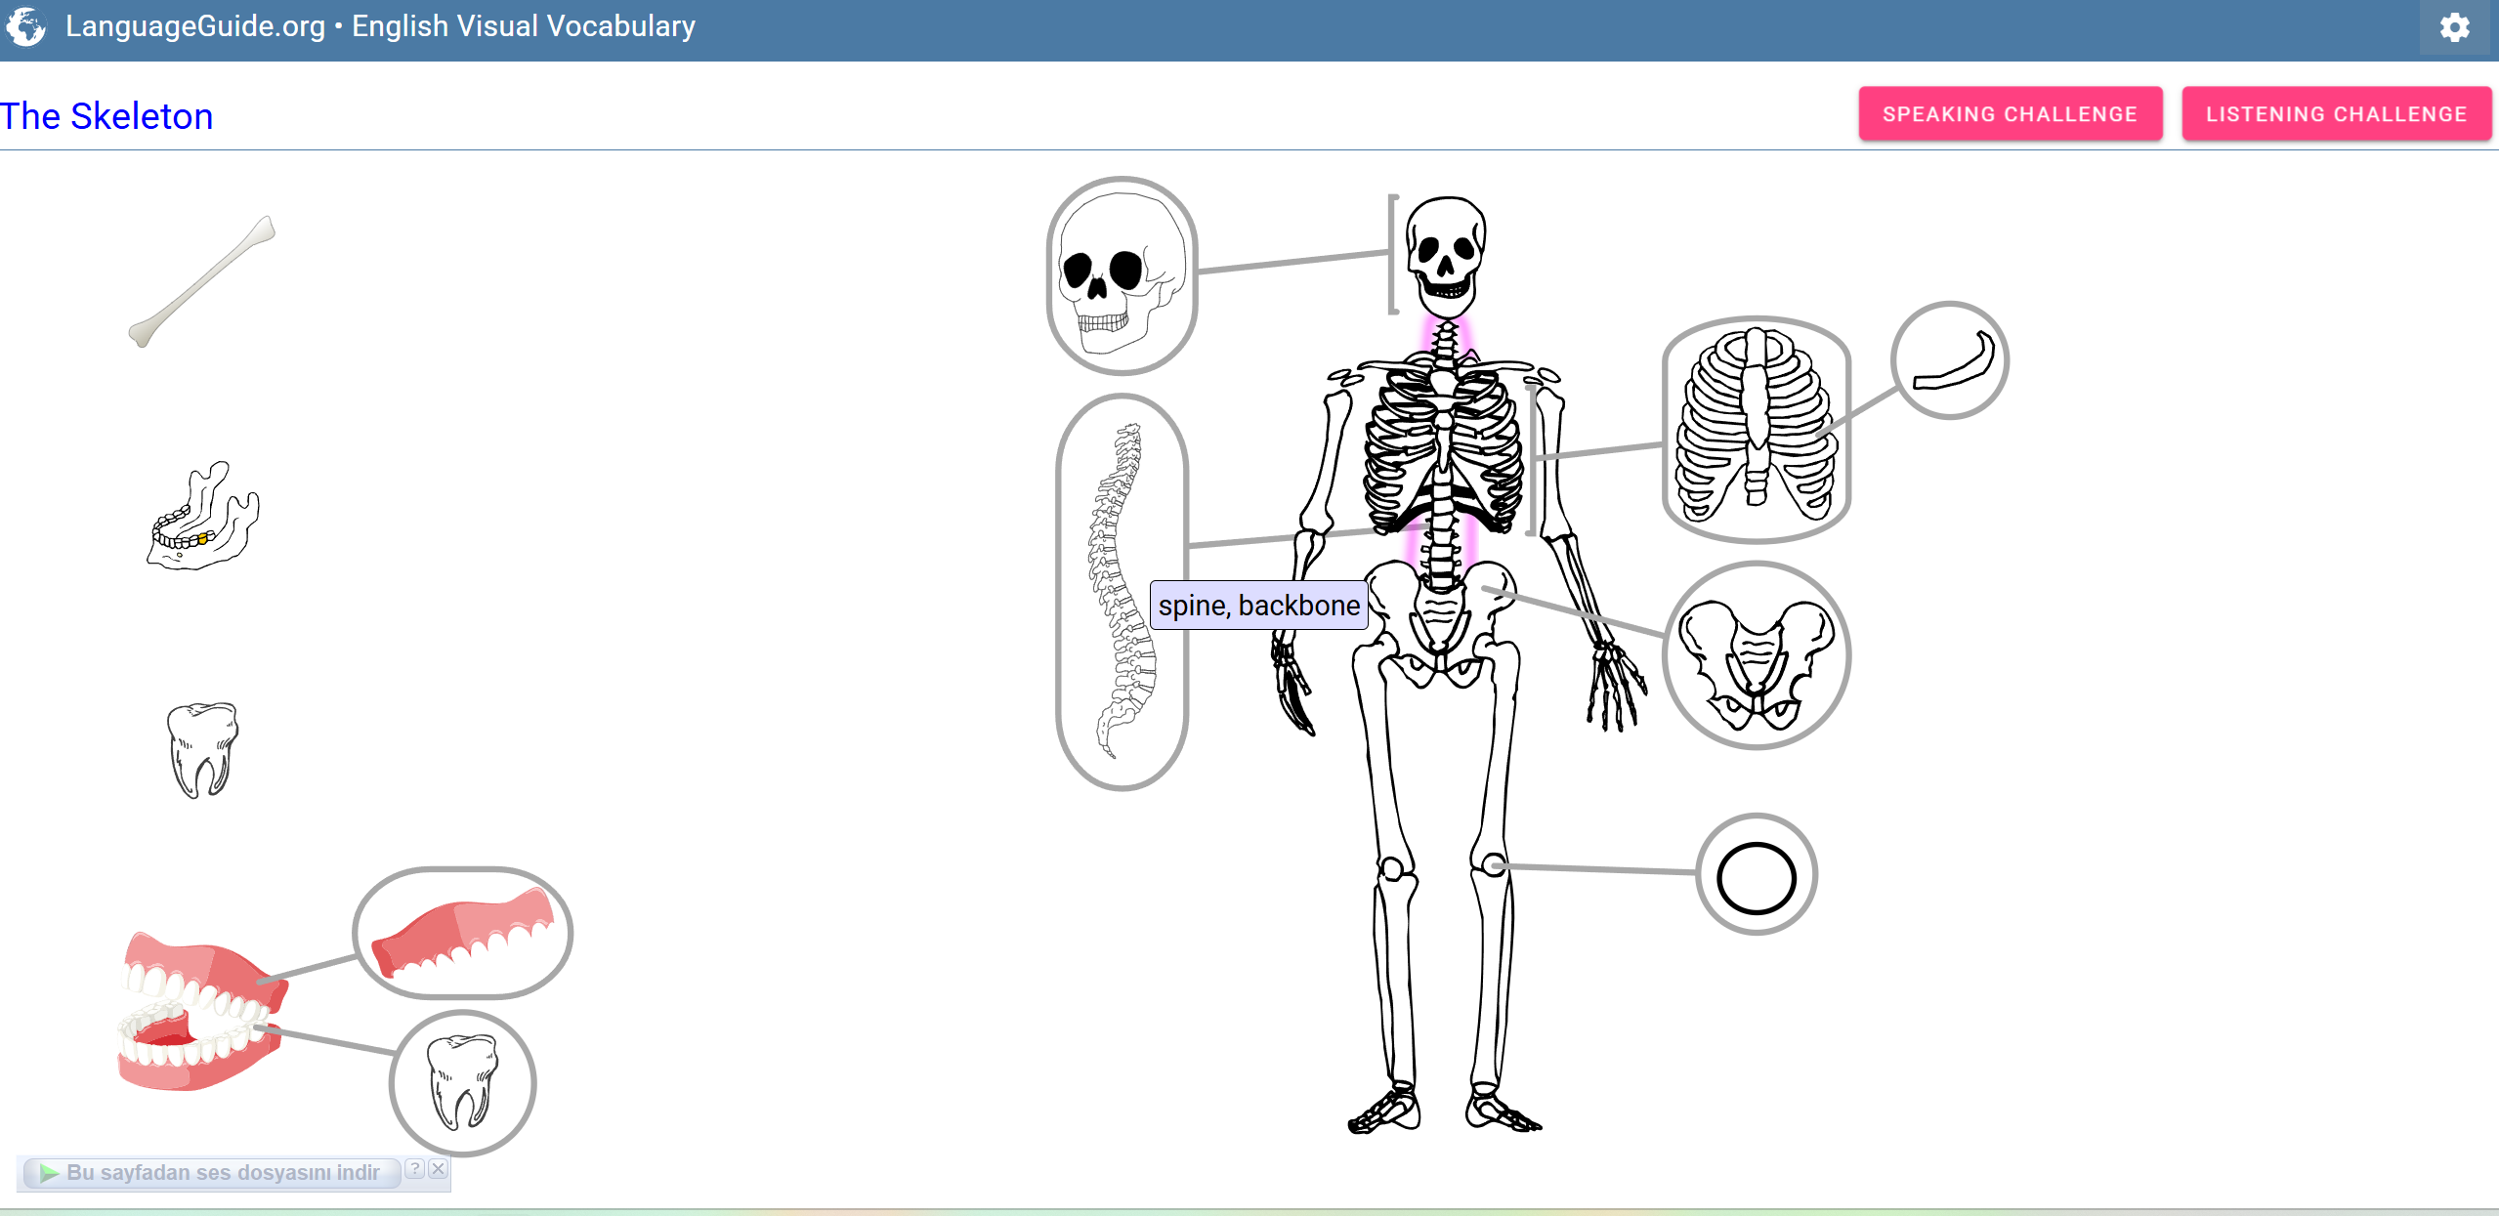Image resolution: width=2499 pixels, height=1216 pixels.
Task: Click the joint callout circle
Action: click(x=1756, y=874)
